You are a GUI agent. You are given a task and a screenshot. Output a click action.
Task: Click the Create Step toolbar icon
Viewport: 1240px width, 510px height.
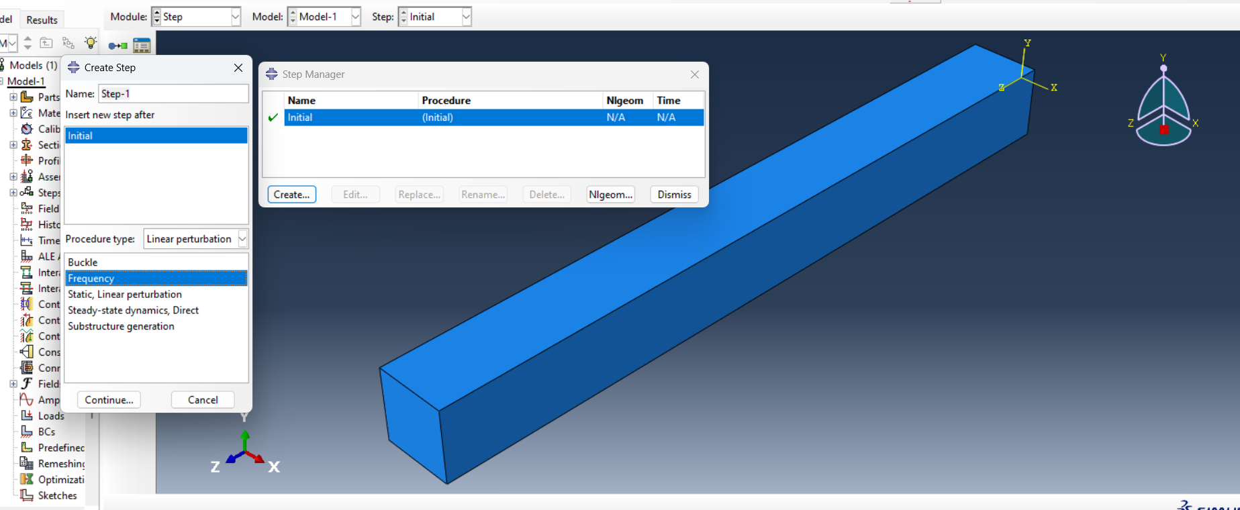(x=117, y=46)
